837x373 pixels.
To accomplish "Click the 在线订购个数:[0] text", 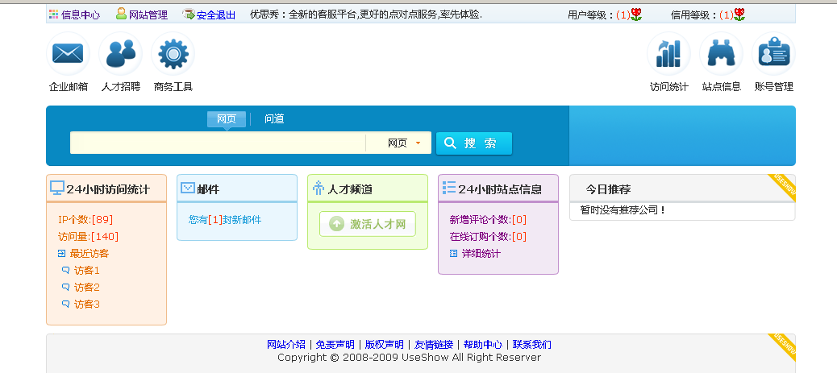I will 489,237.
